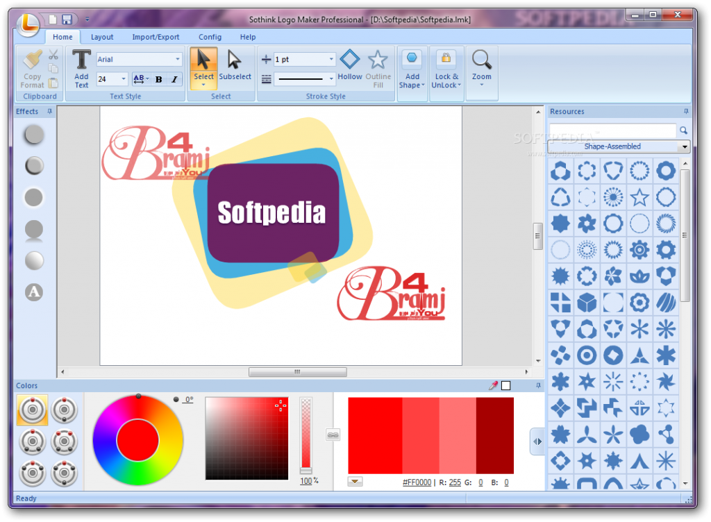Switch to the Subselect tool
The width and height of the screenshot is (711, 522).
pyautogui.click(x=235, y=67)
